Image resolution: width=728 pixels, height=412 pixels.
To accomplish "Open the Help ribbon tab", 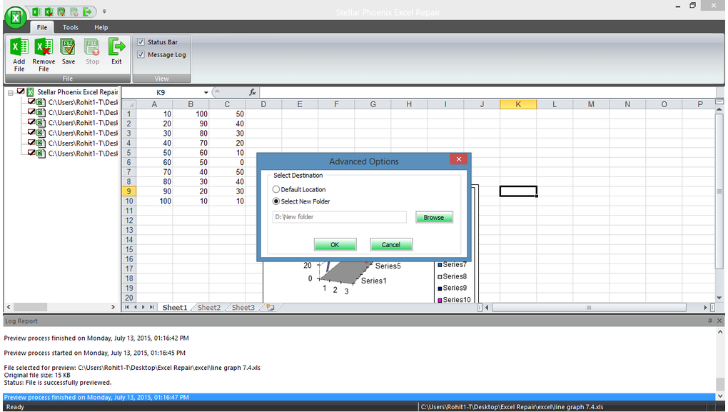I will click(101, 27).
